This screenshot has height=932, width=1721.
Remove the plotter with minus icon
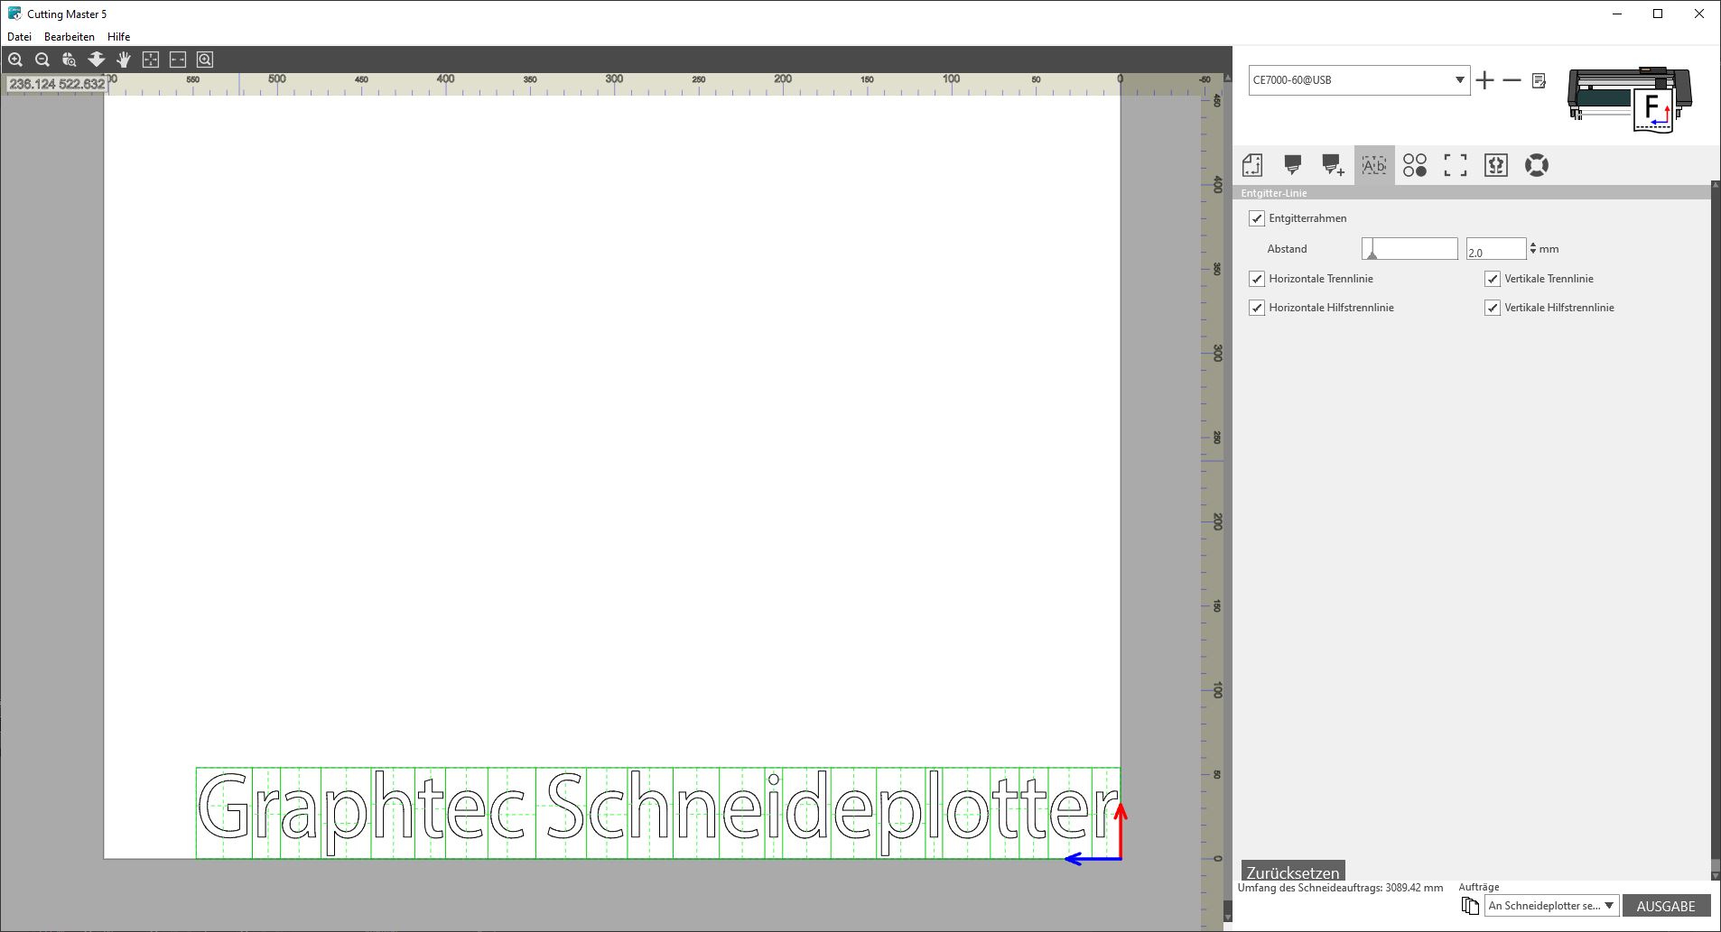click(1512, 80)
